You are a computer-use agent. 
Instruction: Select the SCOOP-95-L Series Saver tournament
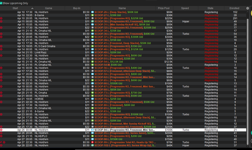[123, 133]
